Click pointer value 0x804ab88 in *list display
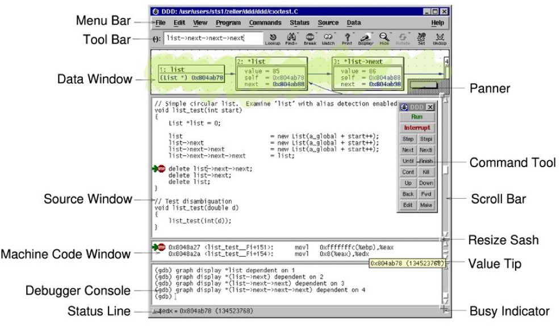 coord(289,84)
